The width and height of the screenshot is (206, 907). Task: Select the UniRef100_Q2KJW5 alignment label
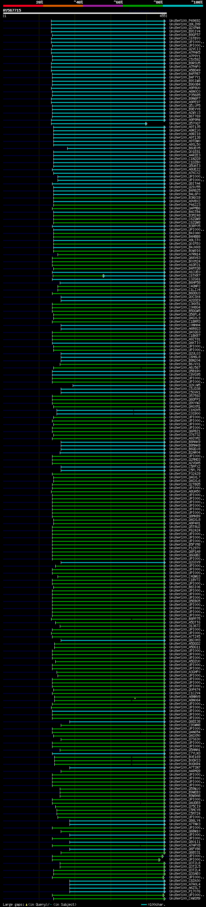pos(184,385)
